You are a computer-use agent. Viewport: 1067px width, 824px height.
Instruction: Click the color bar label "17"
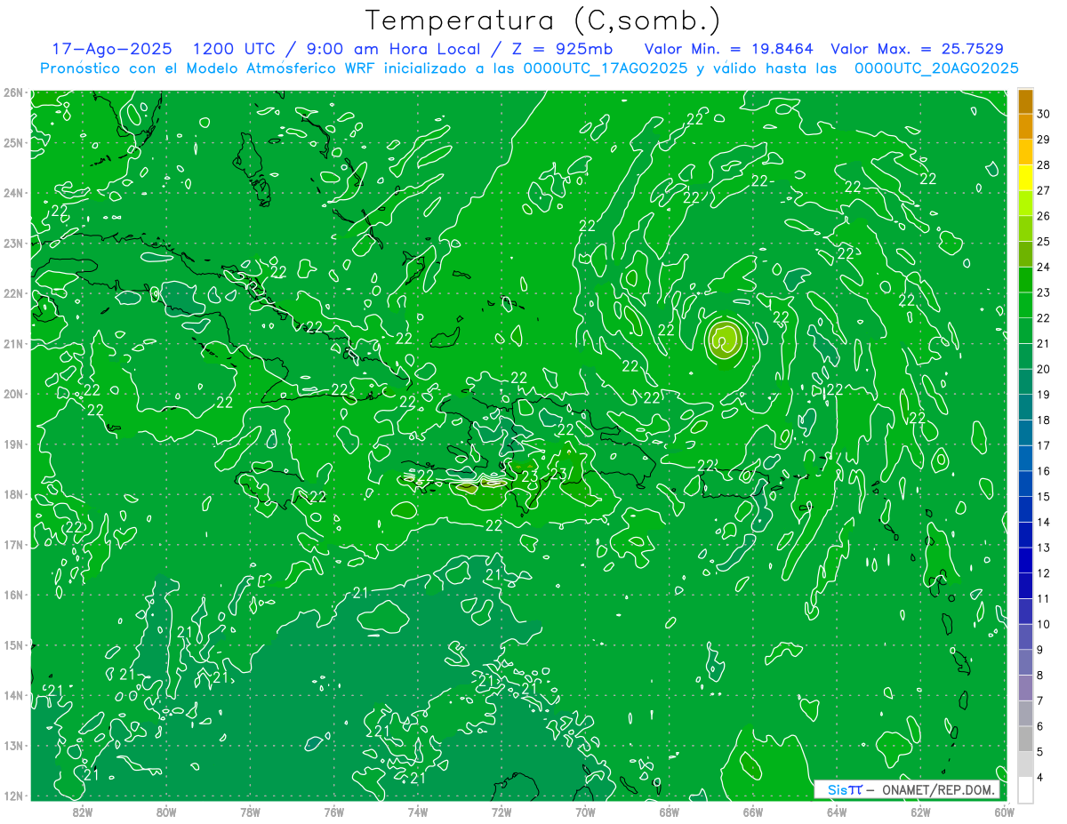(1044, 445)
